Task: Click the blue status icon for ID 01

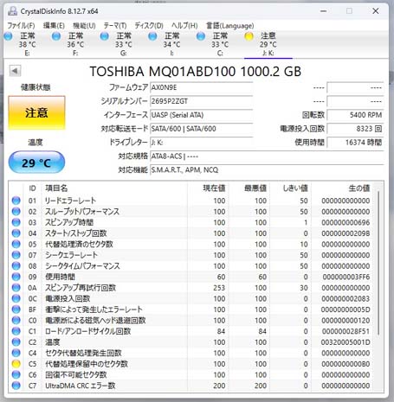Action: coord(16,201)
